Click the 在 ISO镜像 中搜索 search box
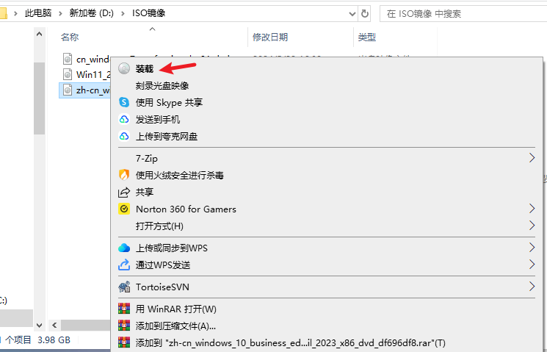 [x=463, y=14]
